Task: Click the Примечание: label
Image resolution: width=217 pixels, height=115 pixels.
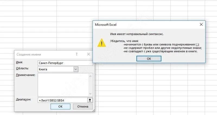Action: tap(25, 75)
